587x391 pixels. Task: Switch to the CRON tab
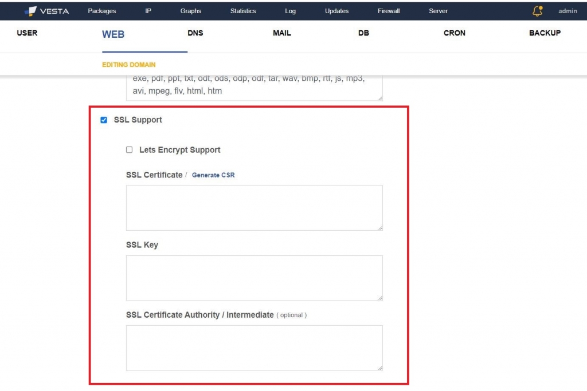click(454, 33)
